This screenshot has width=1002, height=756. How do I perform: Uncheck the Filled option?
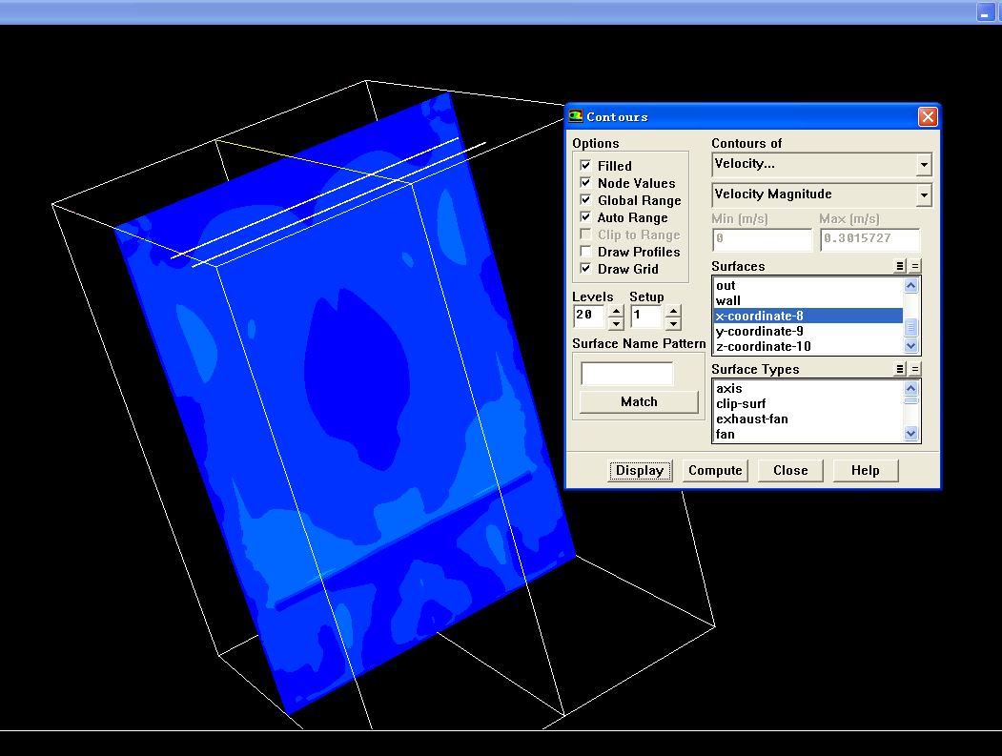585,166
